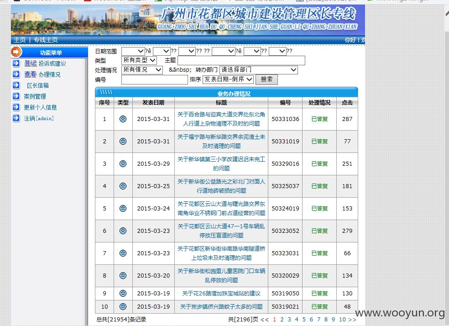Go to page 5 in pagination
Viewport: 449px width, 326px height.
click(x=304, y=320)
